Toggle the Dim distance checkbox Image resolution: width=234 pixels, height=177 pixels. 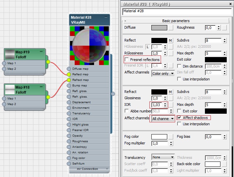pyautogui.click(x=179, y=66)
